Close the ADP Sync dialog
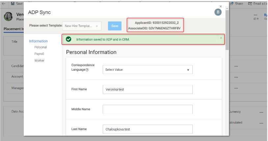This screenshot has height=141, width=268. pos(221,6)
